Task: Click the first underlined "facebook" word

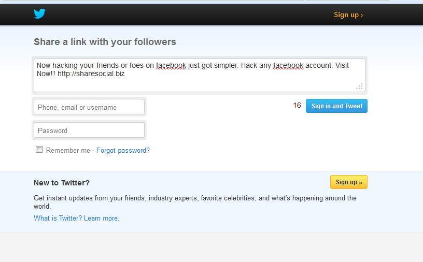Action: click(x=171, y=66)
